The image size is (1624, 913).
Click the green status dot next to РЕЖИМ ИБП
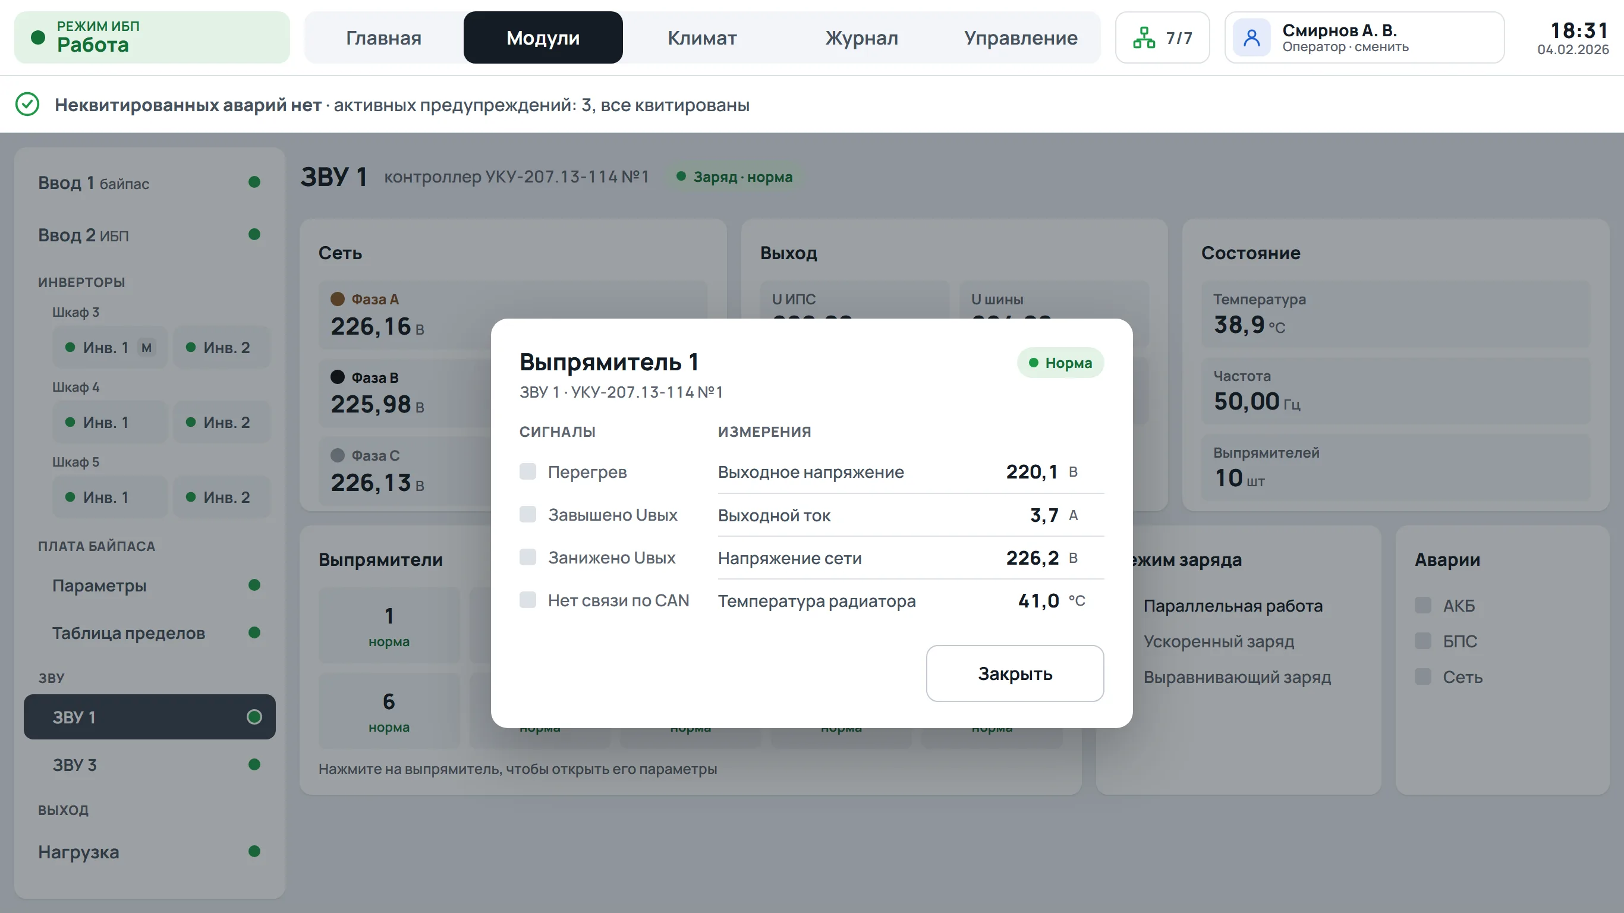[38, 38]
